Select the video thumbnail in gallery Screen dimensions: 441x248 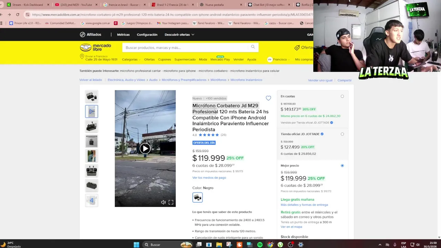pos(92,111)
